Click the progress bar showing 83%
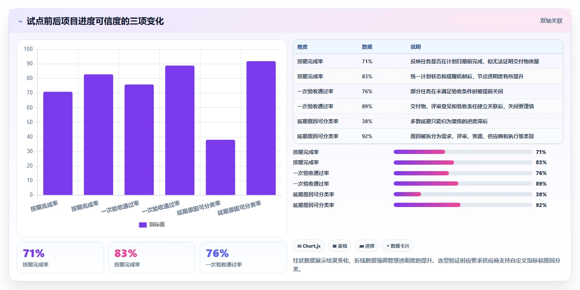Viewport: 580px width, 290px height. click(x=463, y=163)
